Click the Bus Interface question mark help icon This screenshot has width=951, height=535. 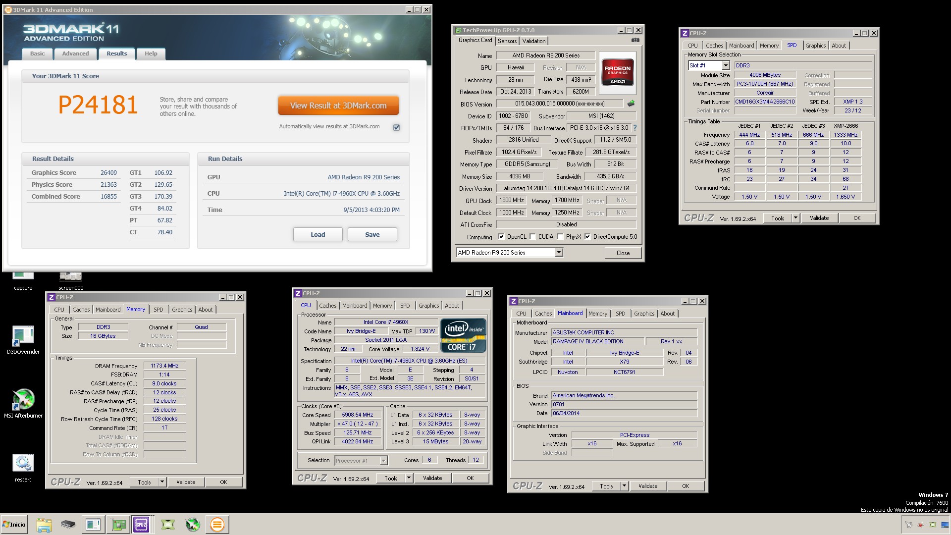(635, 128)
